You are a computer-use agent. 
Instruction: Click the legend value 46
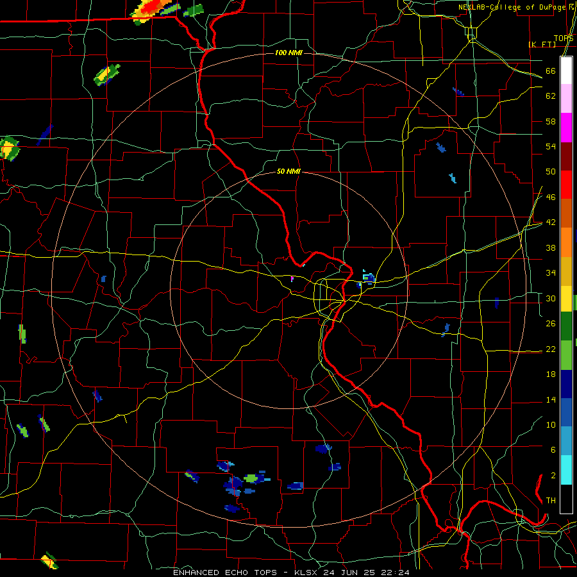coord(551,197)
